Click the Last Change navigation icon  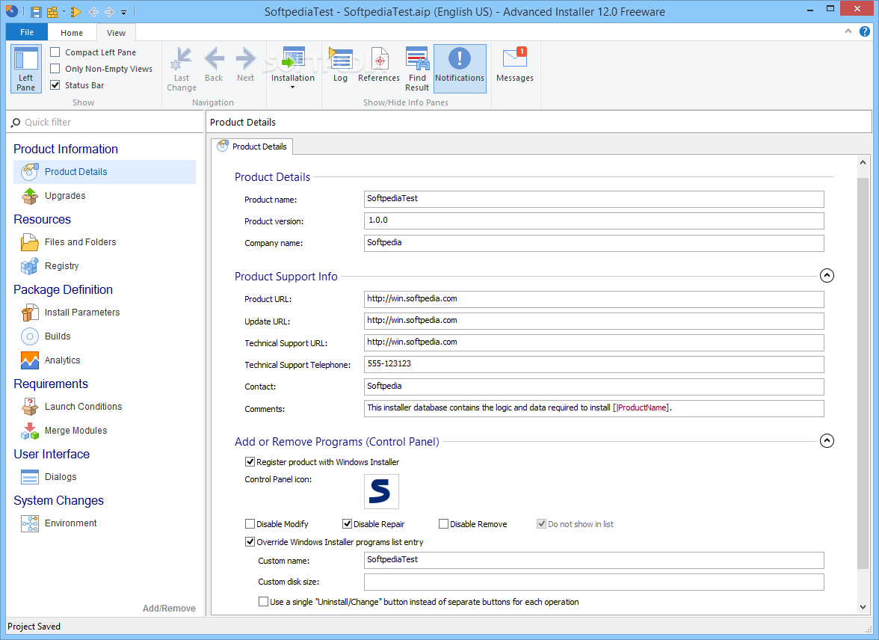(182, 69)
